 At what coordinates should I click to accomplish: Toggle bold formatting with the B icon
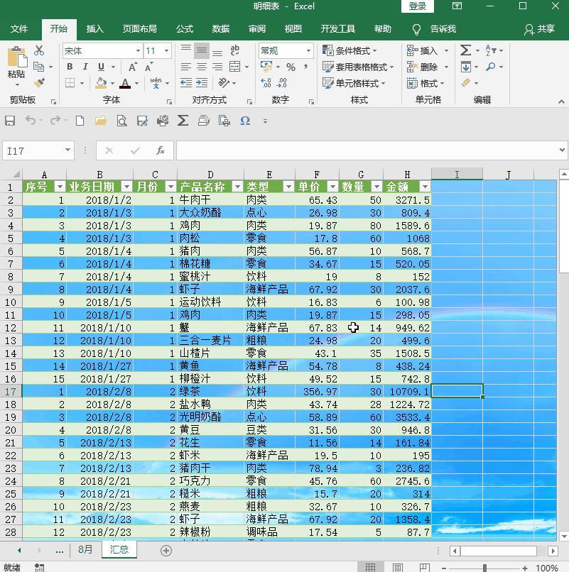tap(68, 67)
